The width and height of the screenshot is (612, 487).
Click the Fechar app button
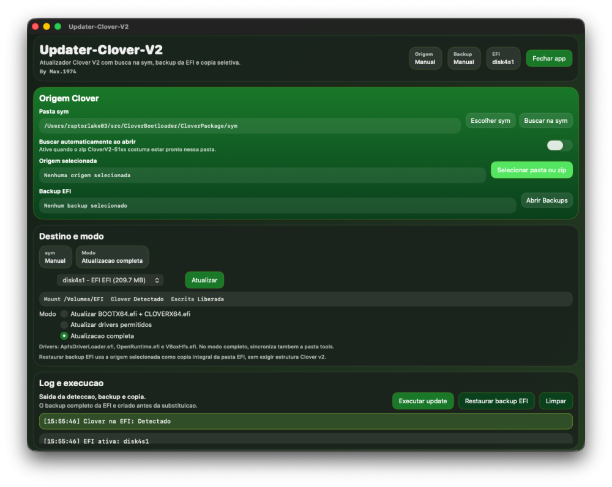[x=549, y=59]
